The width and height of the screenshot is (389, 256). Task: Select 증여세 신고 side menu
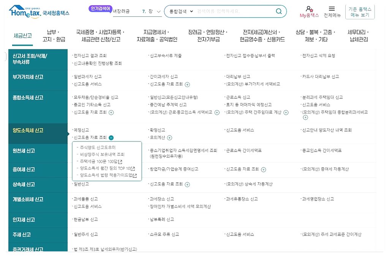[38, 170]
